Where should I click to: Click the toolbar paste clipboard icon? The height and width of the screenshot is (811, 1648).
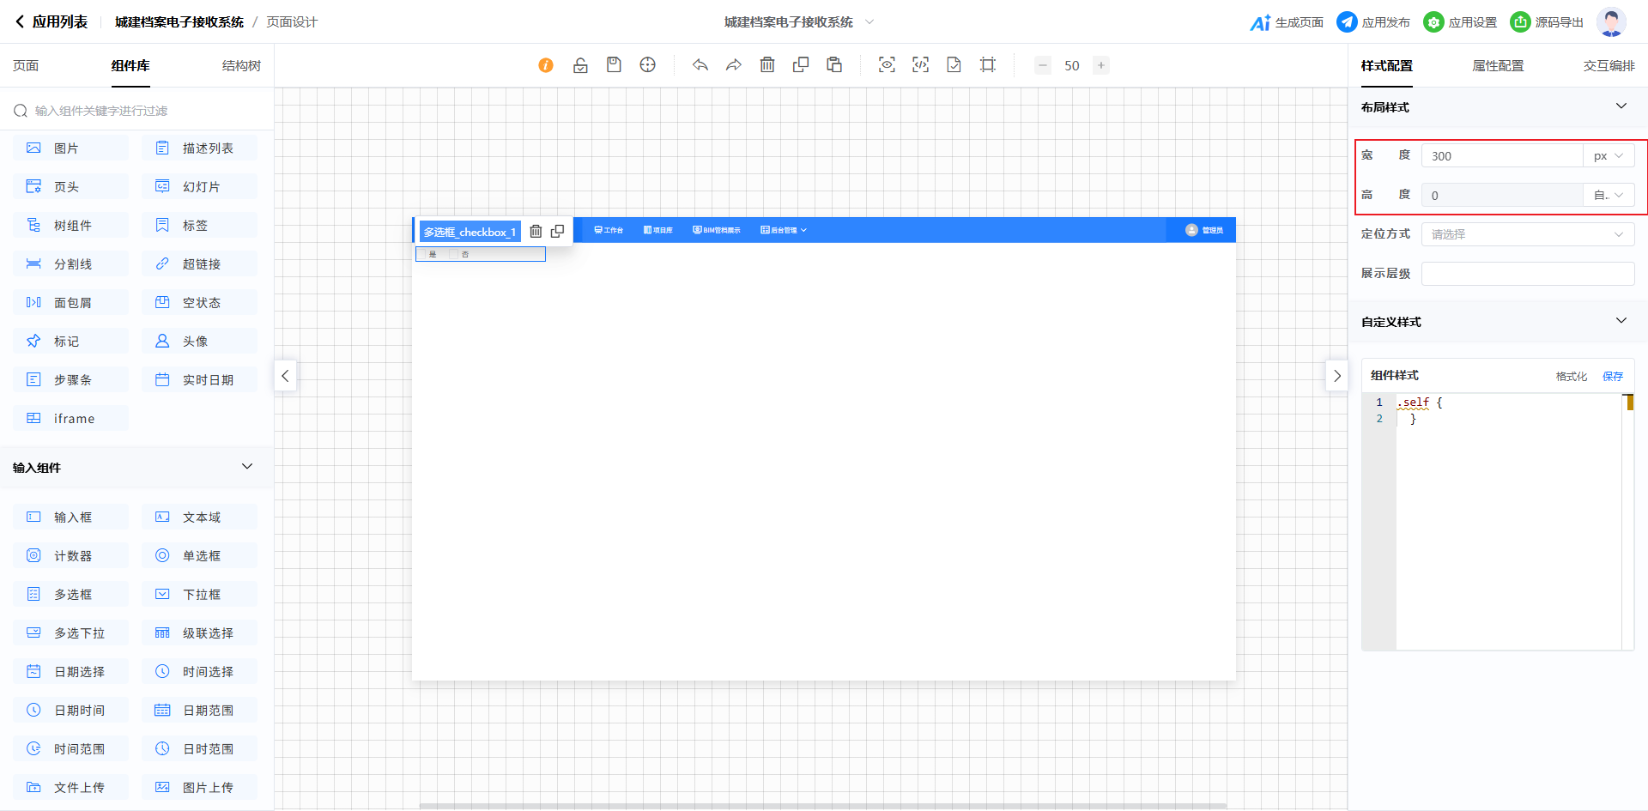pyautogui.click(x=834, y=65)
